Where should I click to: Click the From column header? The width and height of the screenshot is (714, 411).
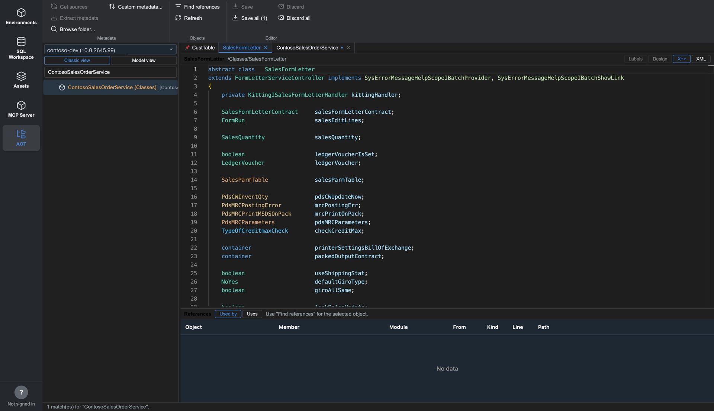(x=459, y=327)
